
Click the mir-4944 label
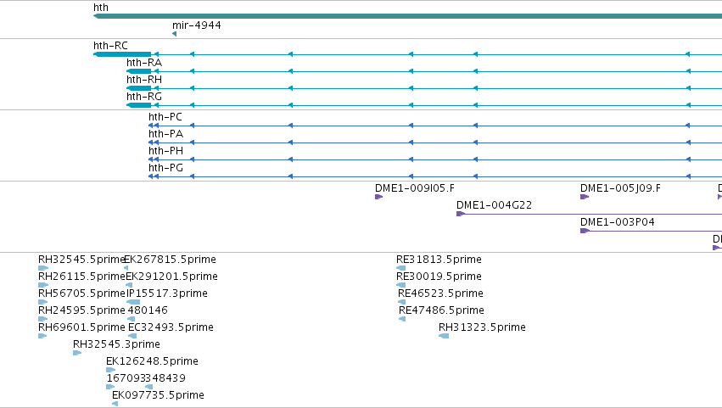tap(197, 25)
